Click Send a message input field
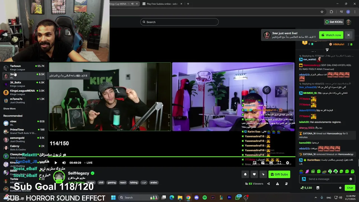 [327, 179]
